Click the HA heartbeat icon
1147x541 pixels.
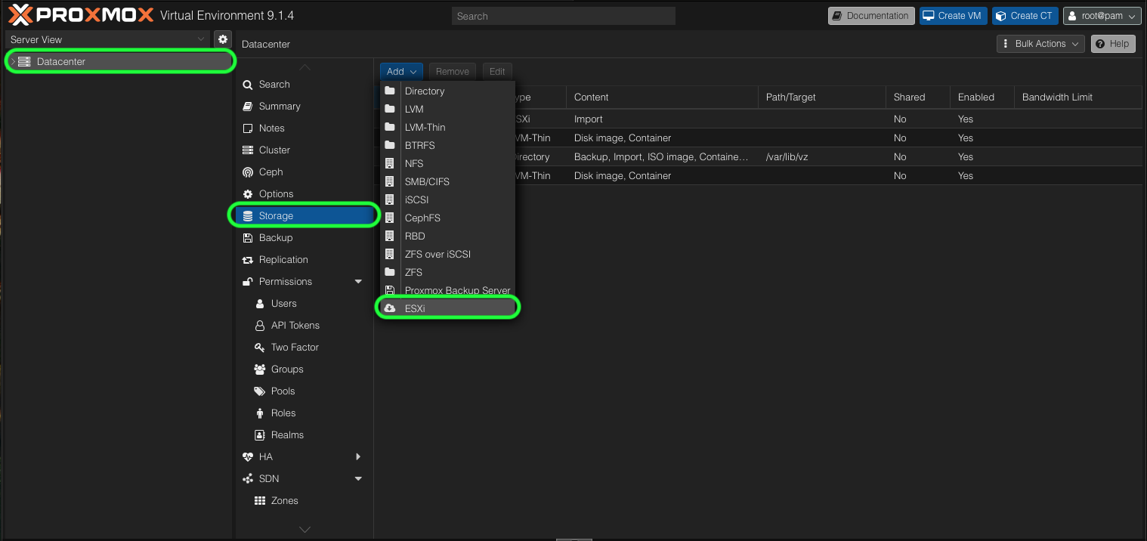click(248, 457)
